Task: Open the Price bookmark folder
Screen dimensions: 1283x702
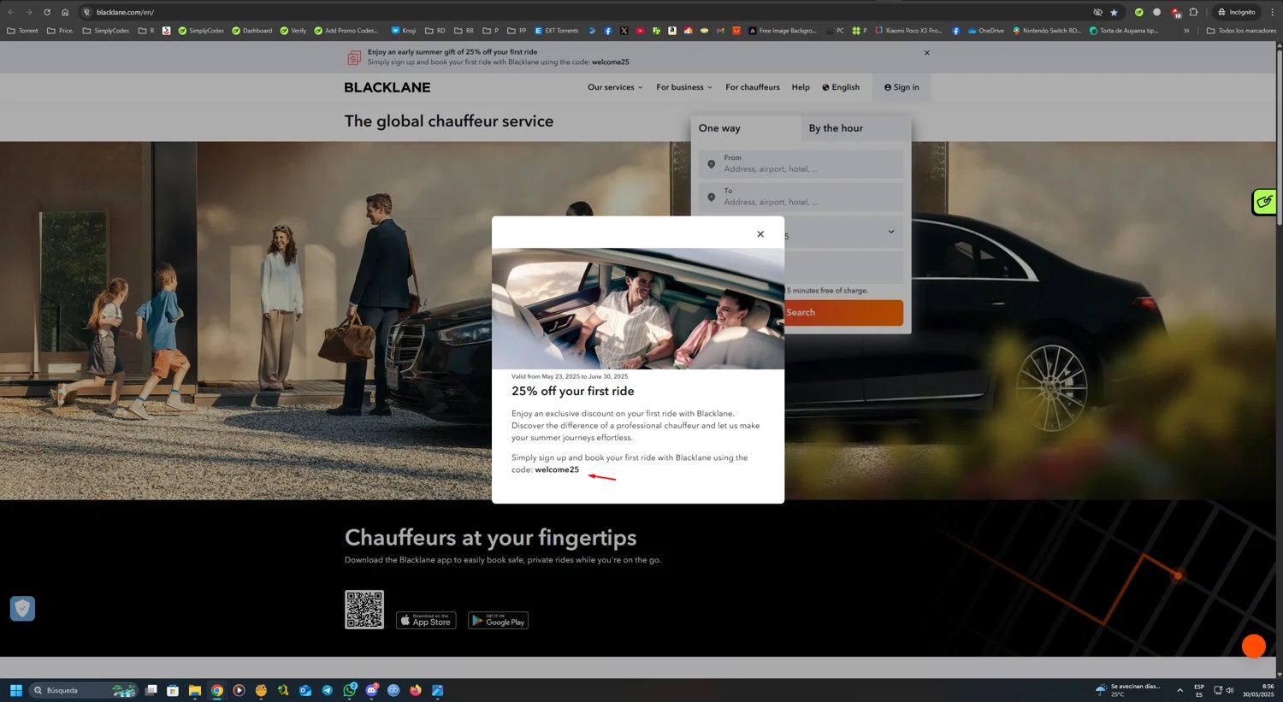Action: (60, 31)
